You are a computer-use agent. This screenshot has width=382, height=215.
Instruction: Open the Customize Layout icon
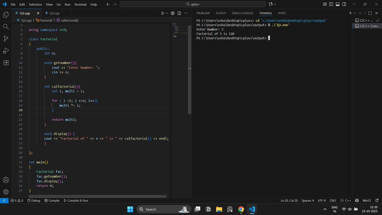click(x=325, y=4)
